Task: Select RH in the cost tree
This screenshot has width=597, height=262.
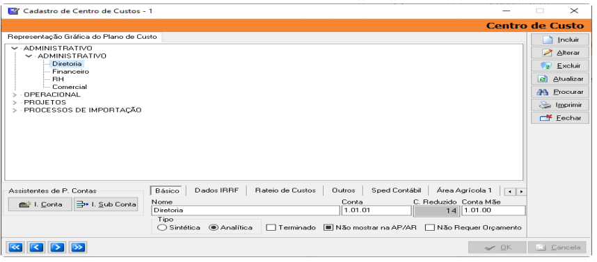Action: 58,79
